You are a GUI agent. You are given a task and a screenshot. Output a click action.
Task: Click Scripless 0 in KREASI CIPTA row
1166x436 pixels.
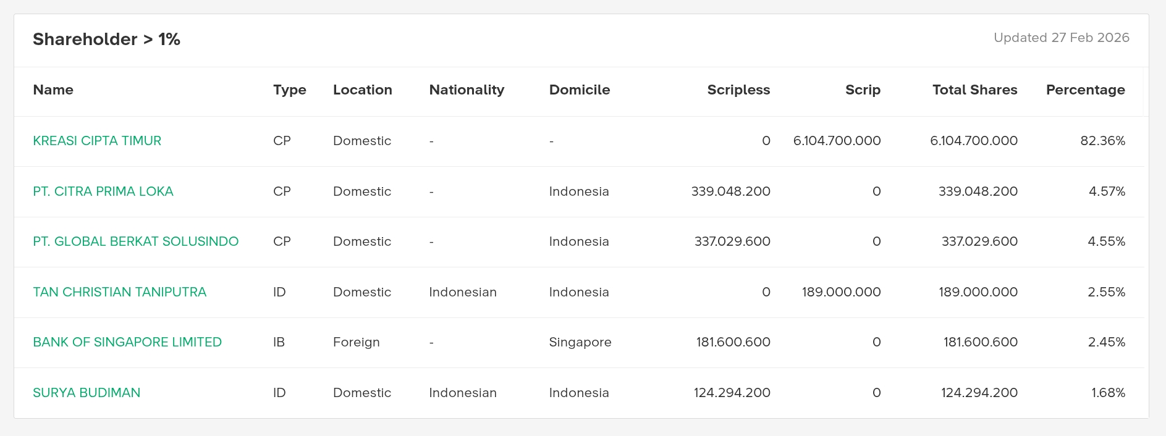coord(766,141)
